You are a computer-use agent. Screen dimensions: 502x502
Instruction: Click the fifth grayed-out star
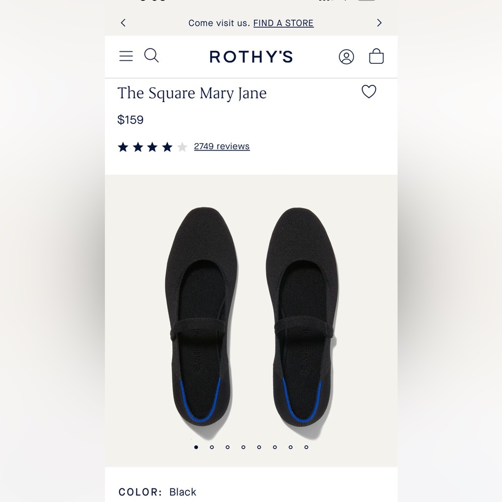tap(182, 147)
